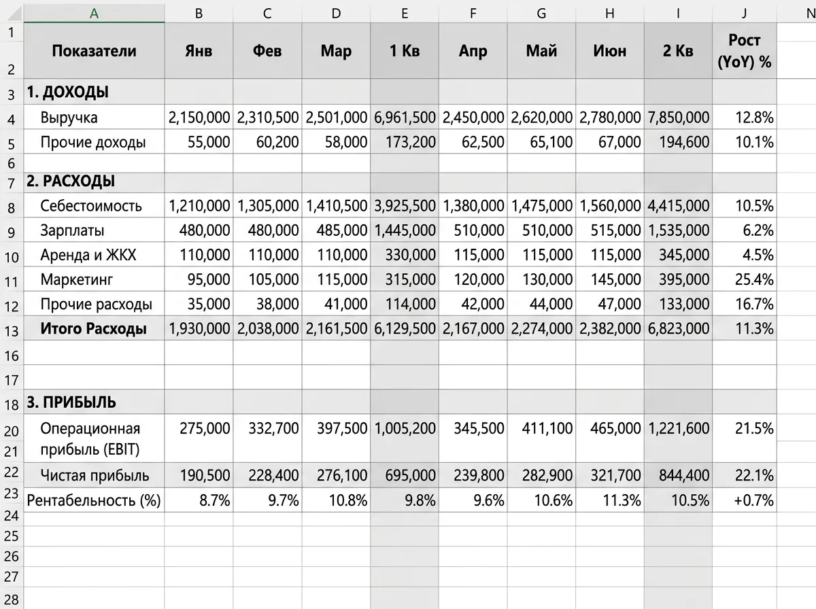Click profitability change +0.7%
Image resolution: width=816 pixels, height=609 pixels.
(745, 501)
